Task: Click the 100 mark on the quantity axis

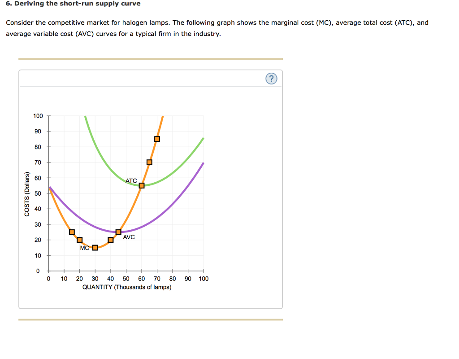Action: [x=204, y=278]
